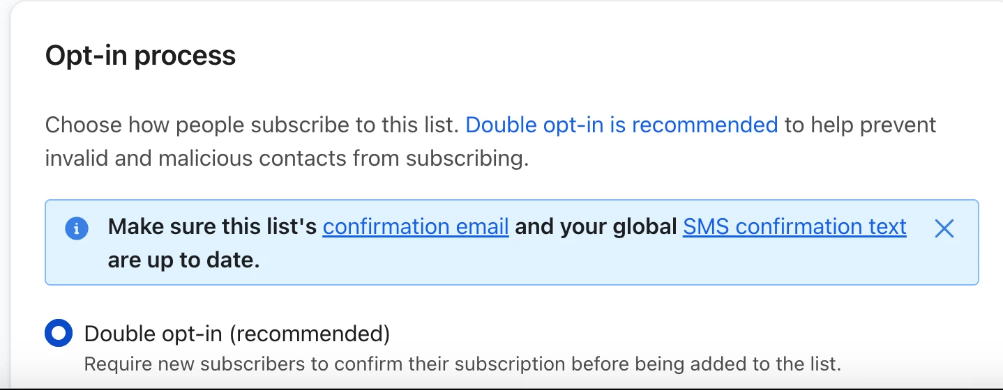
Task: Click the "Opt-in process" heading
Action: [x=141, y=56]
